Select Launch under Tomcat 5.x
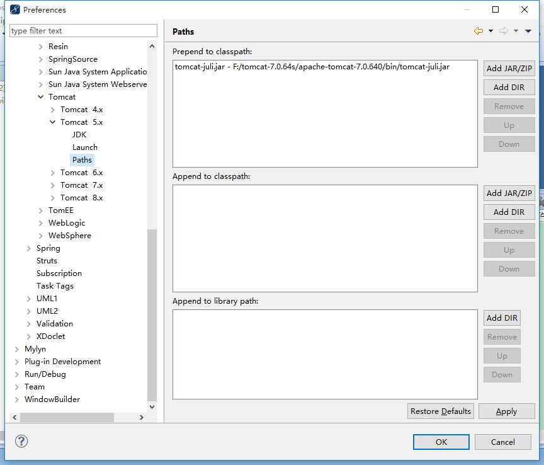The image size is (544, 465). click(x=85, y=147)
